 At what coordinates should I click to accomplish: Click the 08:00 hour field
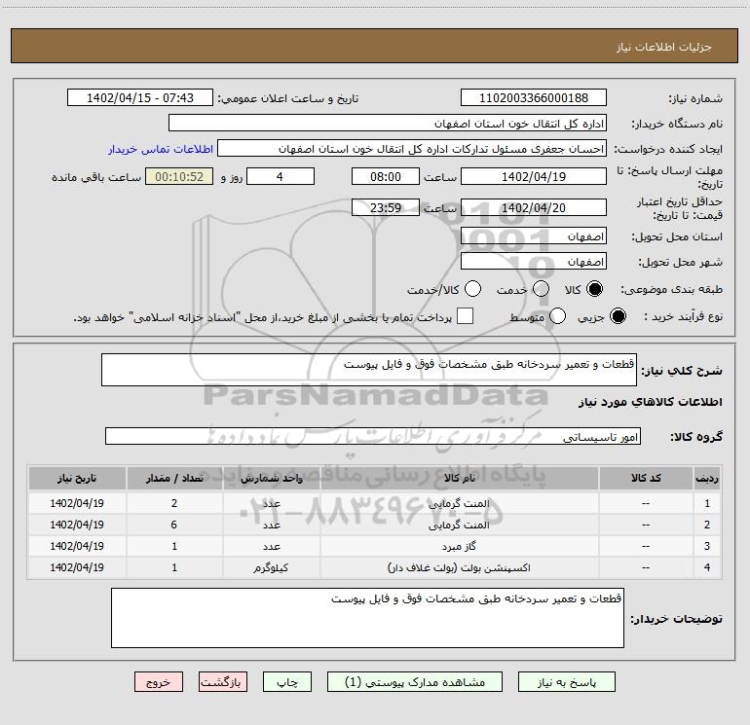click(x=386, y=177)
